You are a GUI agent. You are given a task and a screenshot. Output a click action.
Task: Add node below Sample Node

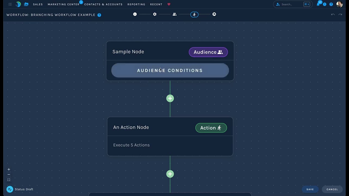click(x=170, y=98)
